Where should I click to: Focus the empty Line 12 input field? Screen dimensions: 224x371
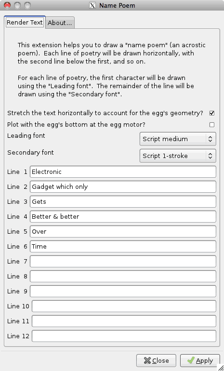coord(124,336)
